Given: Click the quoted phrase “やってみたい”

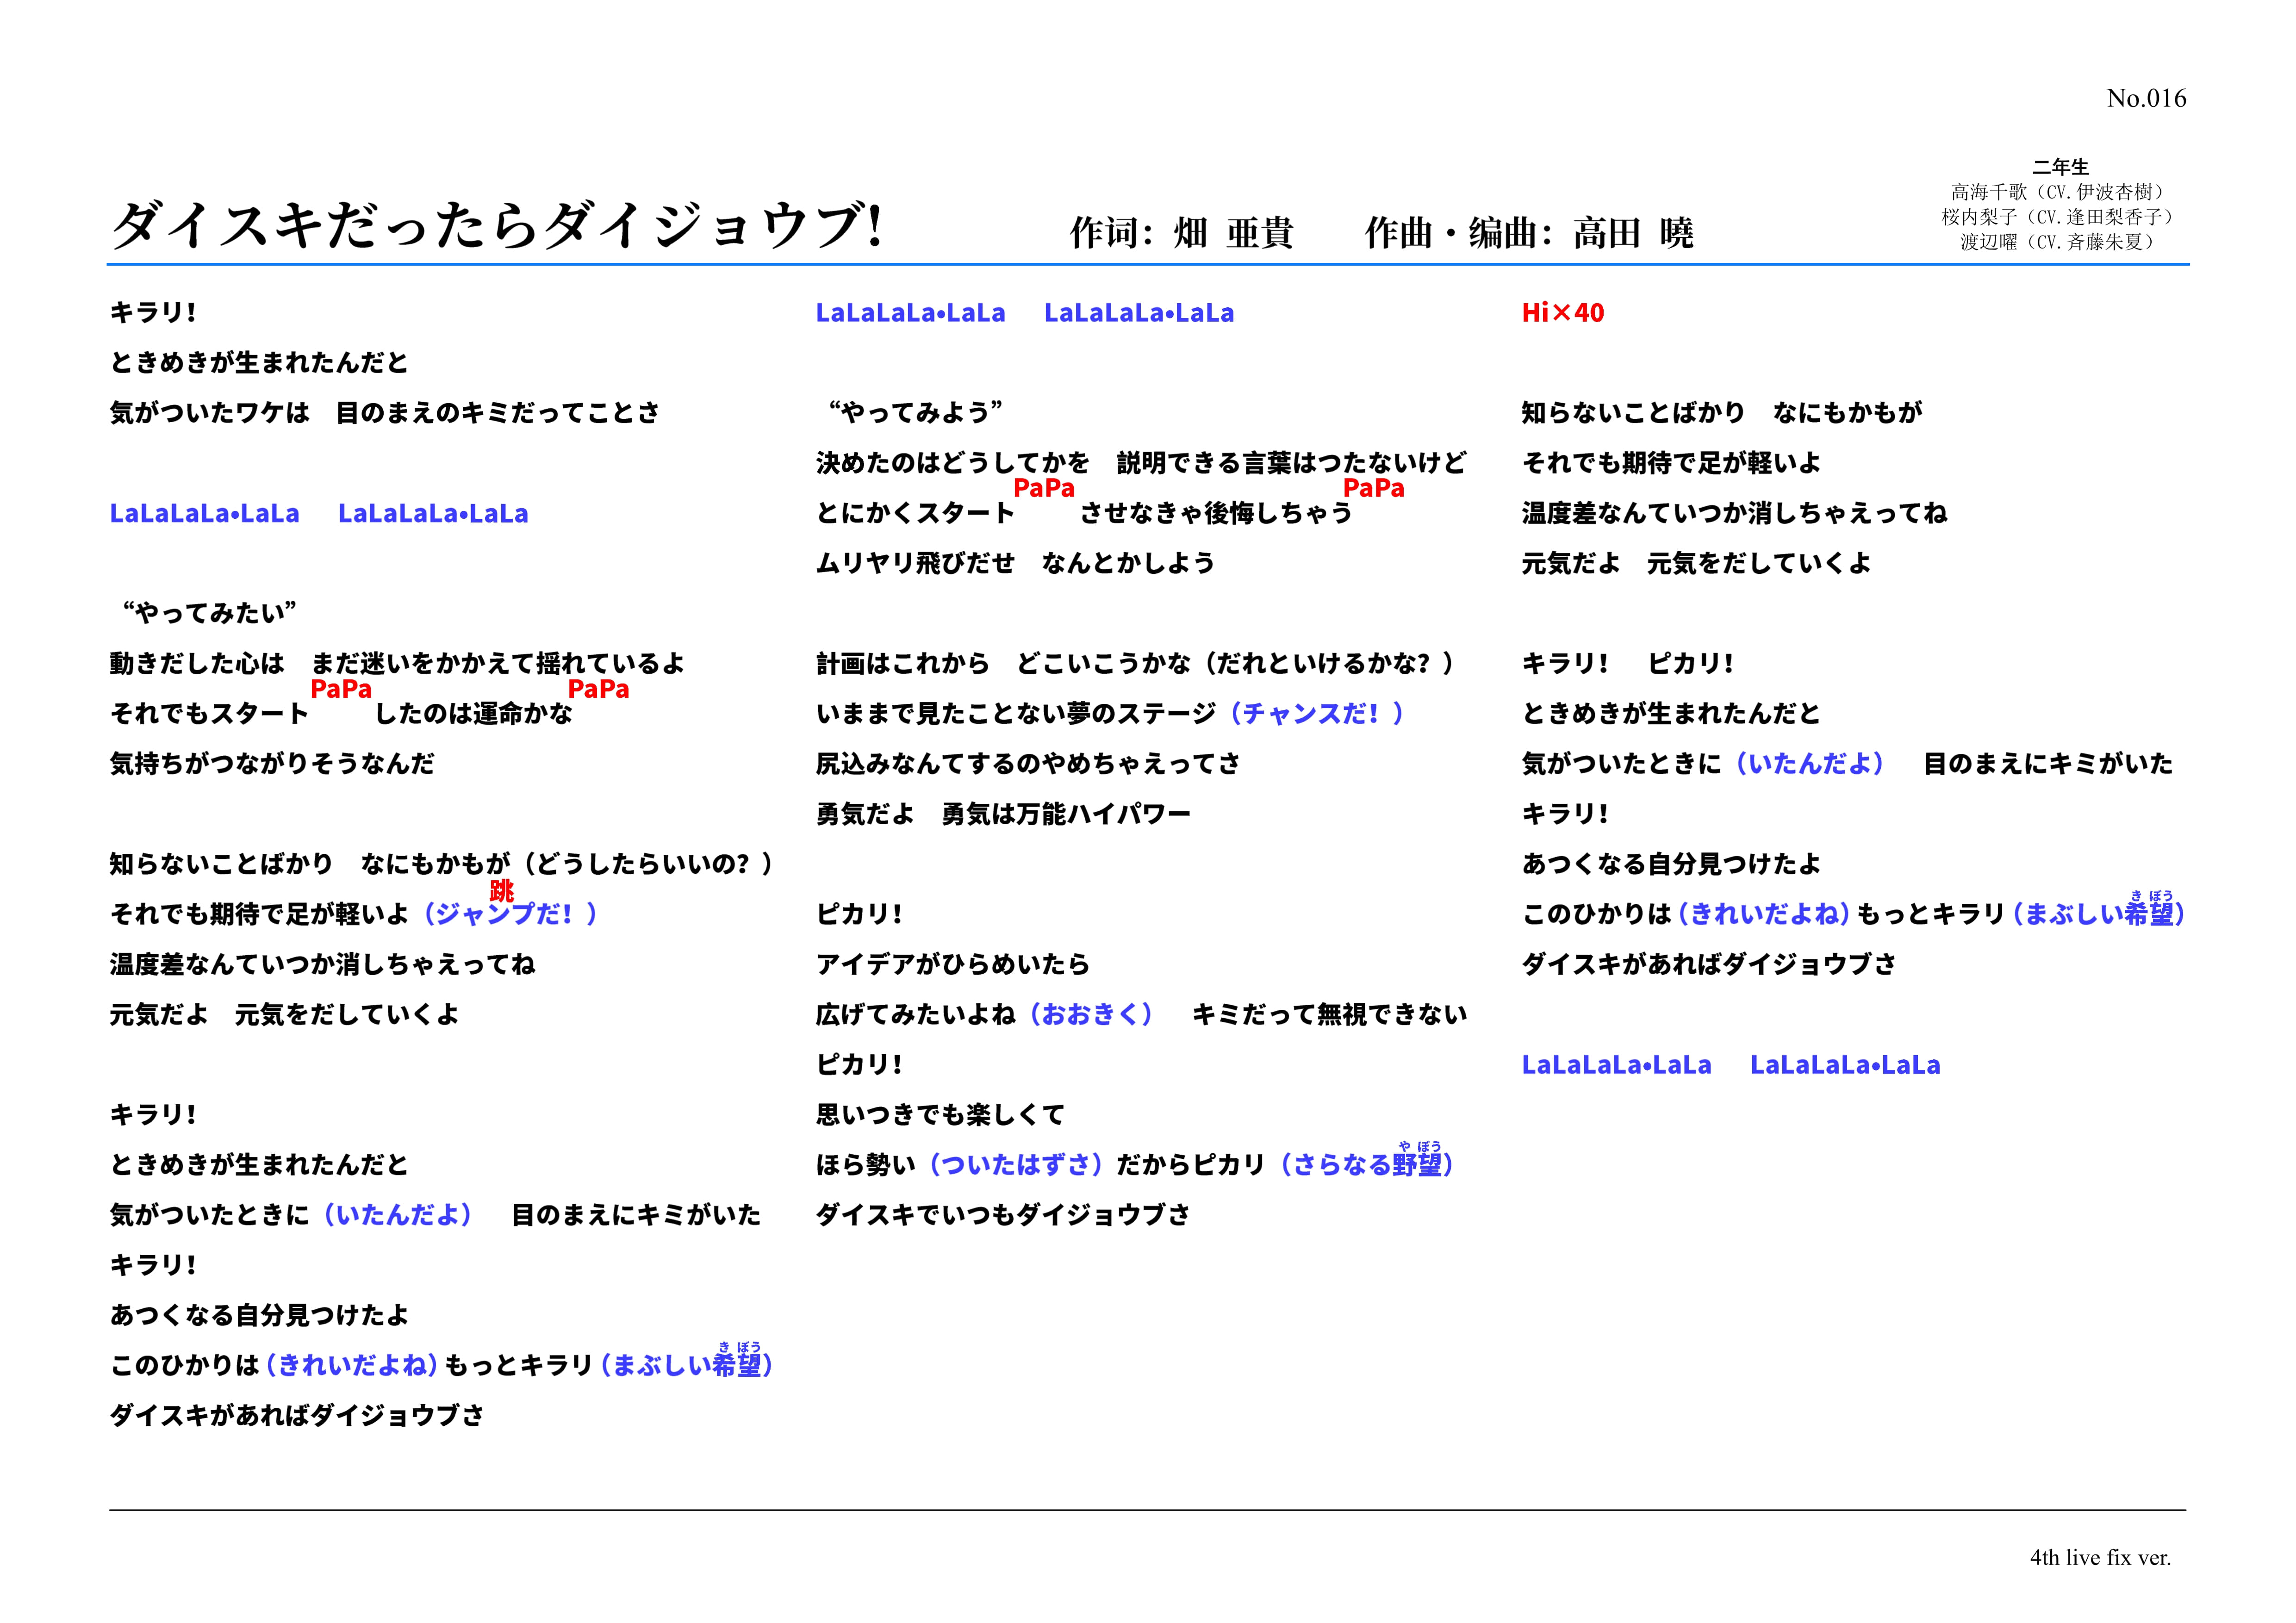Looking at the screenshot, I should click(x=209, y=613).
